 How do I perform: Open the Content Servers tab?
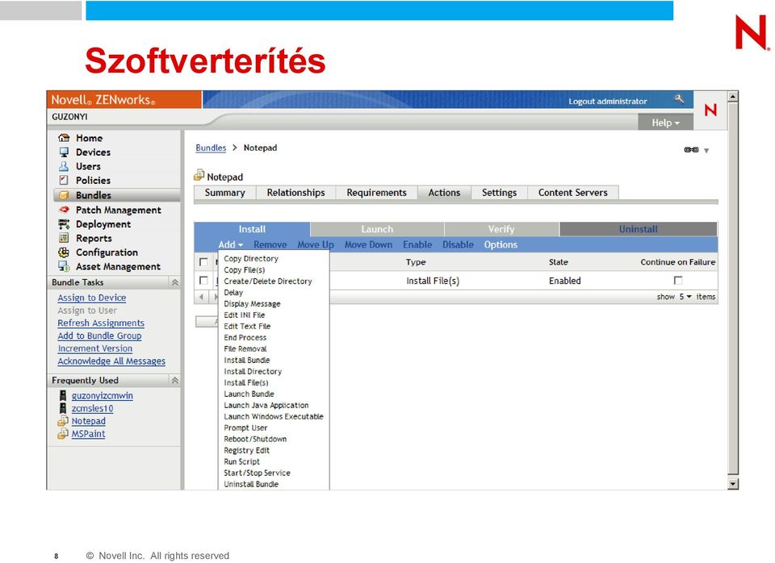coord(572,193)
